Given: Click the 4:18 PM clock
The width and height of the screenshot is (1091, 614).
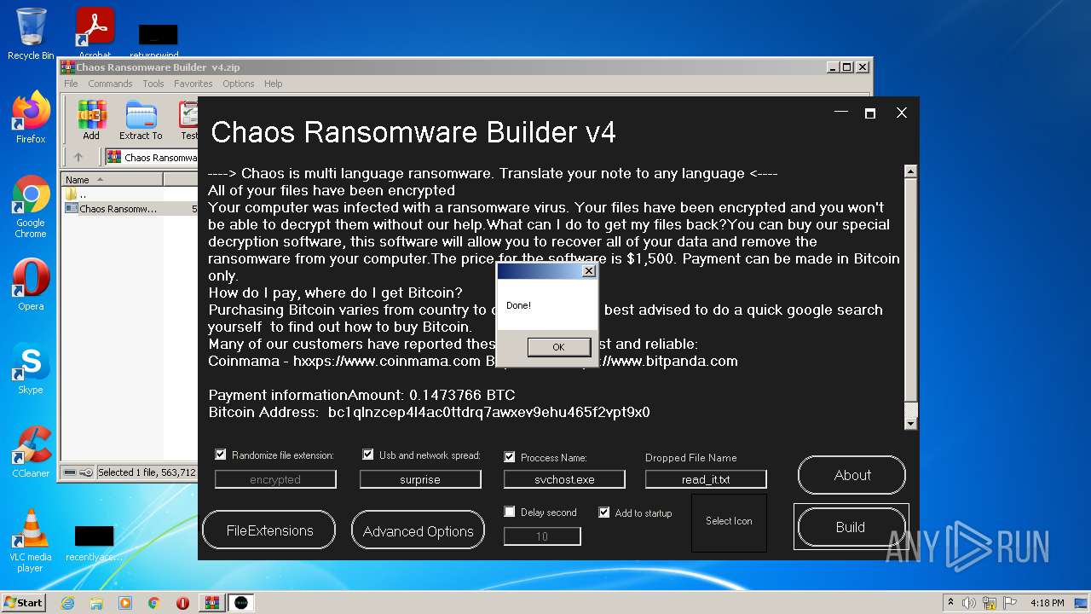Looking at the screenshot, I should click(1047, 603).
